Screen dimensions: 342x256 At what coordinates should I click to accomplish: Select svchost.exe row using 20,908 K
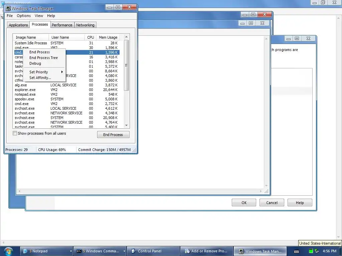click(67, 118)
